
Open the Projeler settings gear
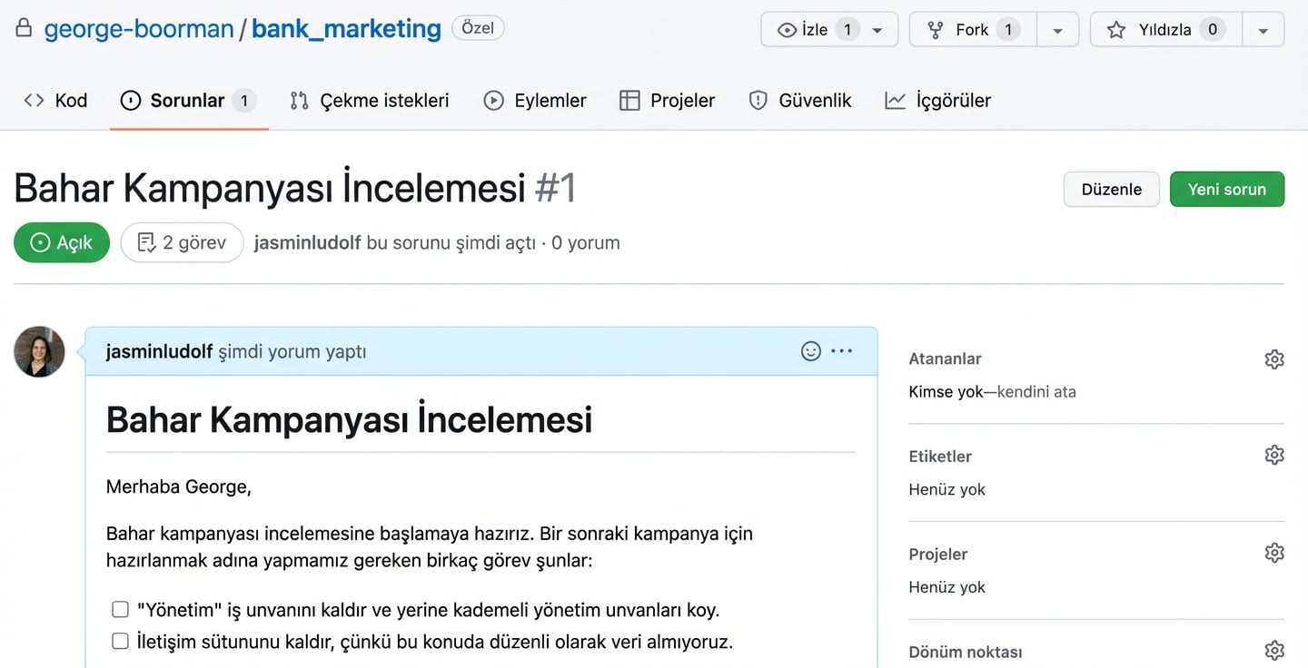click(x=1274, y=552)
